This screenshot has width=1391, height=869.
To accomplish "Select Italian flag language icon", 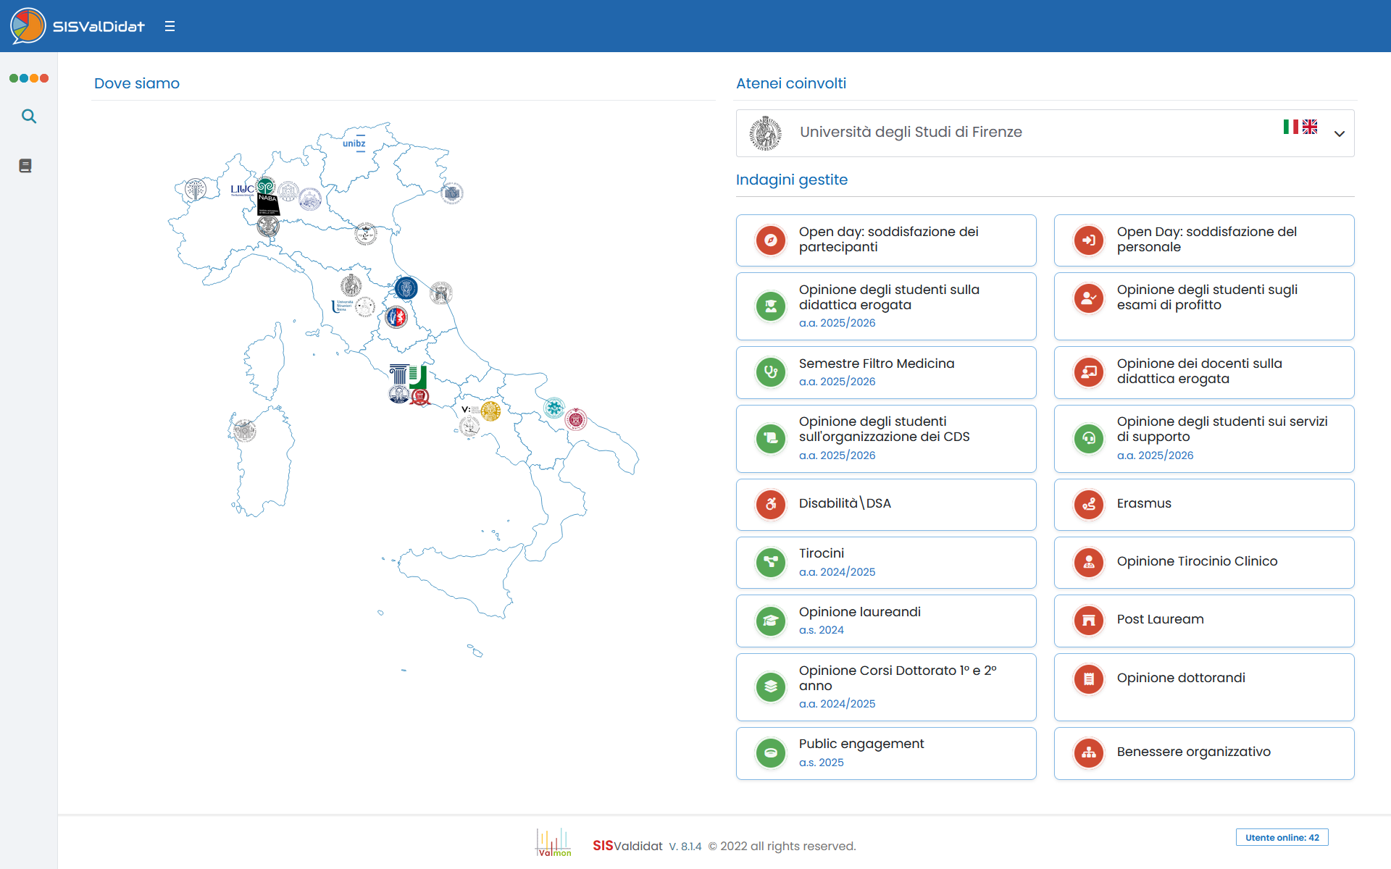I will pyautogui.click(x=1291, y=127).
